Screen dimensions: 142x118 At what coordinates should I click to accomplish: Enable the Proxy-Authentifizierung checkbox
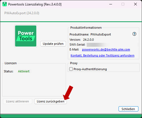pos(71,69)
